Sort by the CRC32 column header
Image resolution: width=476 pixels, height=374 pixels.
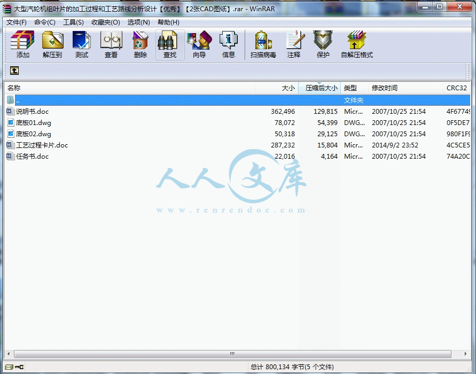coord(457,88)
